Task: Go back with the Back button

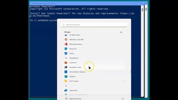Action: pos(120,32)
